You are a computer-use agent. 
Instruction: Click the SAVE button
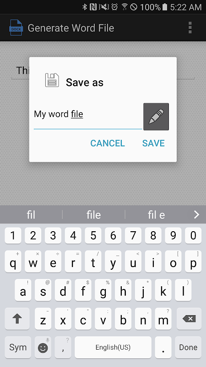153,143
